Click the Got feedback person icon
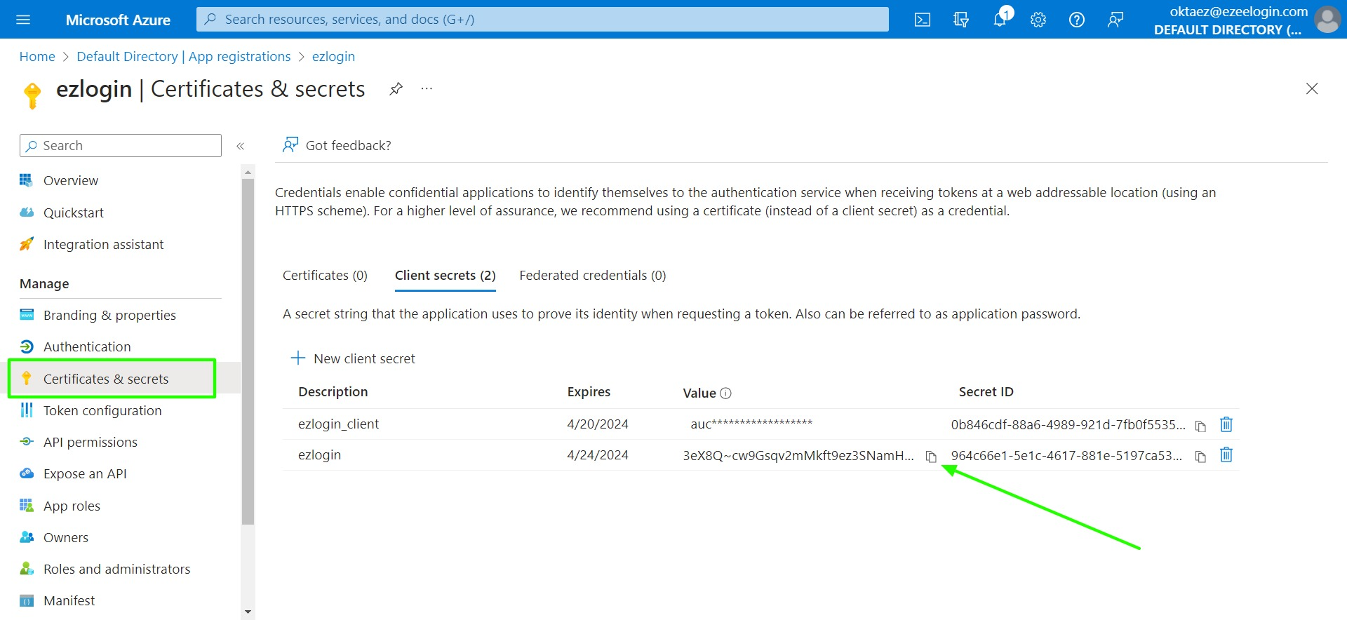This screenshot has width=1347, height=620. (x=290, y=144)
